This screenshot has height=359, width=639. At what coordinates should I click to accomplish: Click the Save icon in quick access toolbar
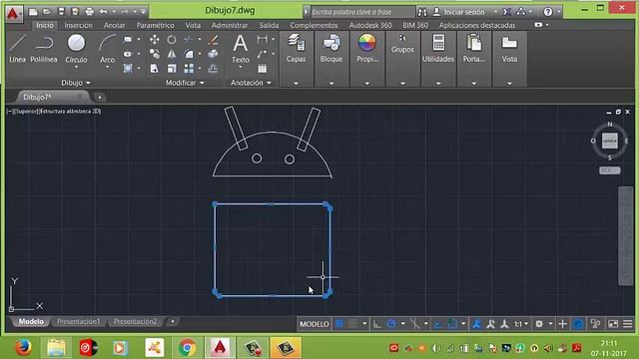point(61,12)
